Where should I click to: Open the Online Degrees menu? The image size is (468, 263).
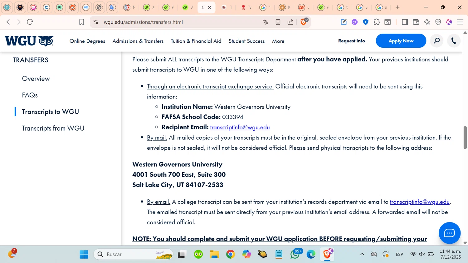point(87,41)
